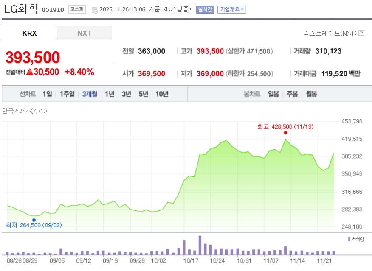Image resolution: width=372 pixels, height=271 pixels.
Task: Show the 일봉 daily candlestick chart
Action: point(273,94)
